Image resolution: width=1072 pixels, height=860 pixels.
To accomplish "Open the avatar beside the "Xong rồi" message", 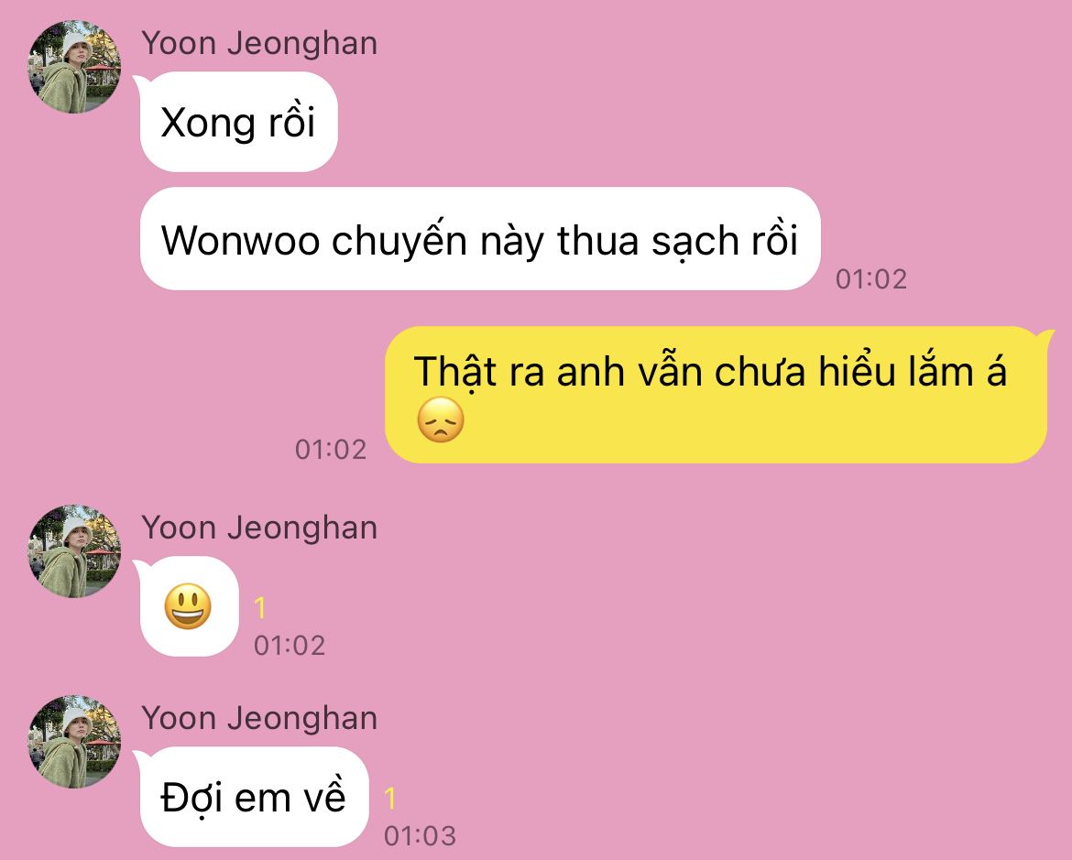I will coord(74,66).
